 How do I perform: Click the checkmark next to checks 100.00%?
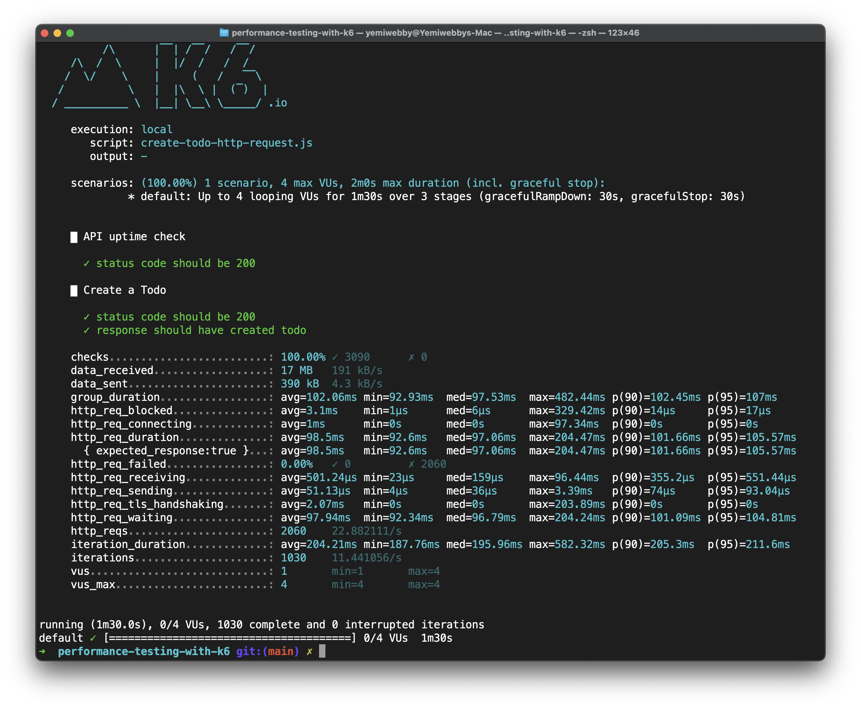pos(335,357)
